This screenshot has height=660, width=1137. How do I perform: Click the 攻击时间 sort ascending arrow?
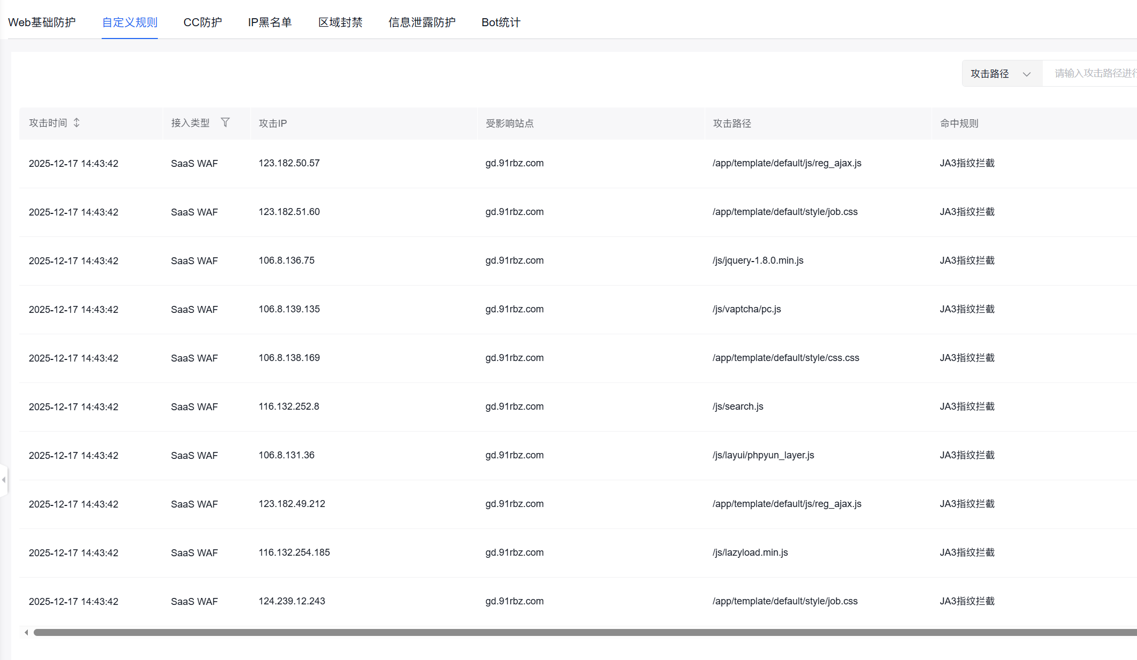(77, 119)
